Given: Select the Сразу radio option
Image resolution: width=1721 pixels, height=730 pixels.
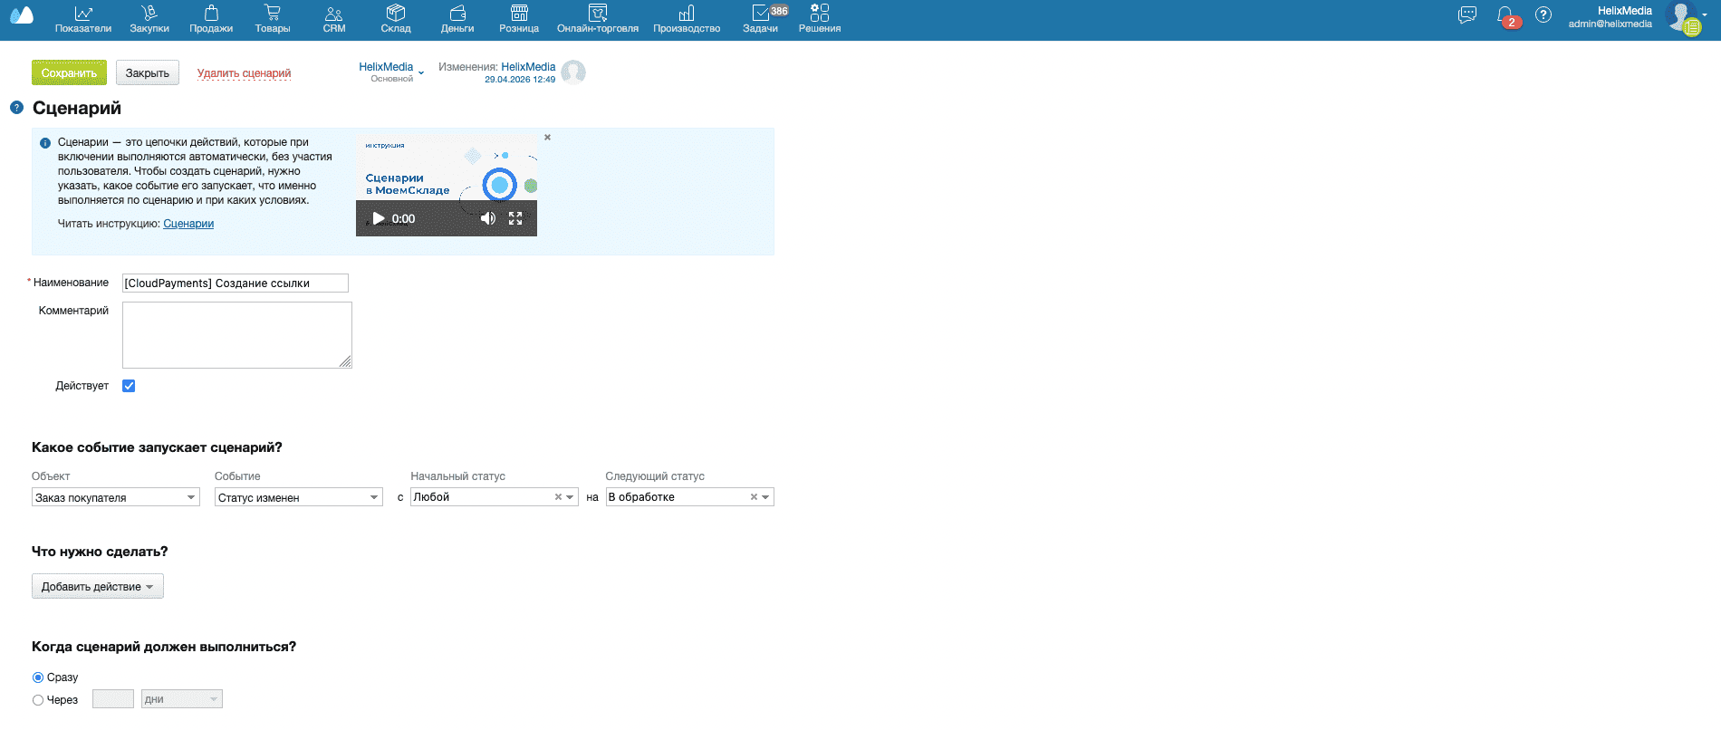Looking at the screenshot, I should (x=38, y=677).
